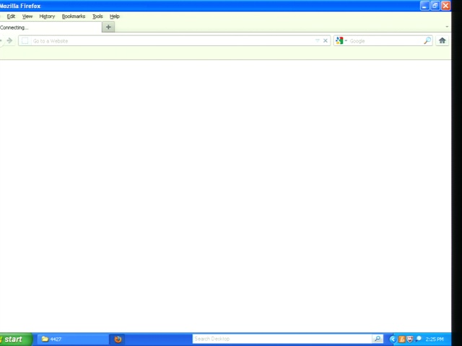Expand hidden tray icons with chevron

tap(393, 340)
